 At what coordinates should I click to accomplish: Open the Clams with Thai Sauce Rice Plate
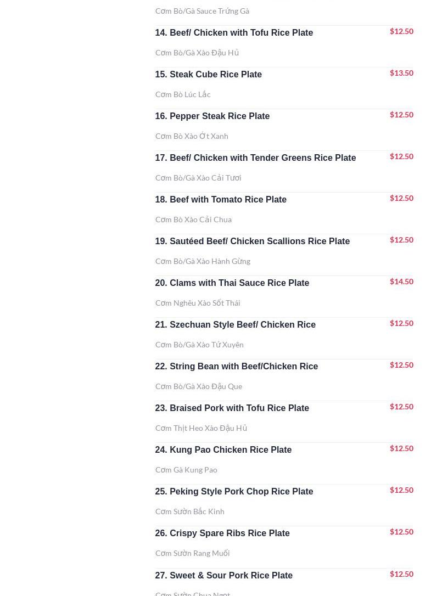tap(232, 283)
